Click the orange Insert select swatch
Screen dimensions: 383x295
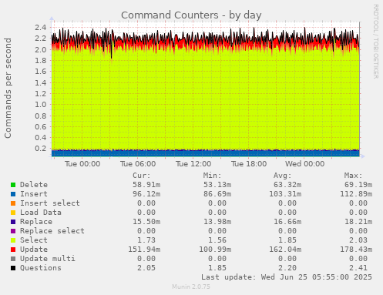pos(13,203)
